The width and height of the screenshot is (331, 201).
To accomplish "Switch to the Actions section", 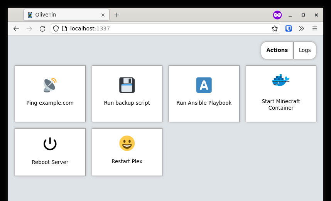I will click(x=277, y=50).
